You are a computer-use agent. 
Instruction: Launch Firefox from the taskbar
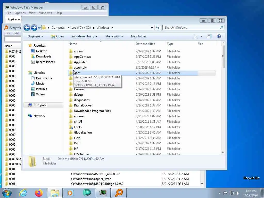click(x=39, y=193)
